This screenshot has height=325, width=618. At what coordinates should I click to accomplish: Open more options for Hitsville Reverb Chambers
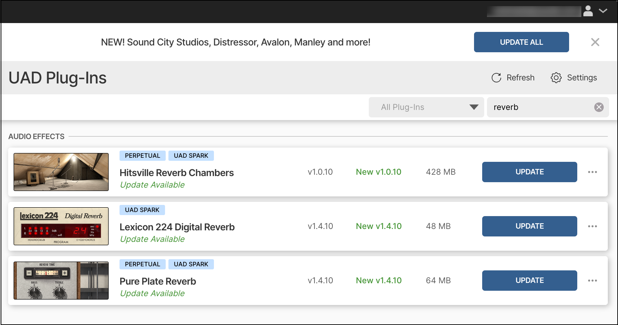(x=593, y=172)
